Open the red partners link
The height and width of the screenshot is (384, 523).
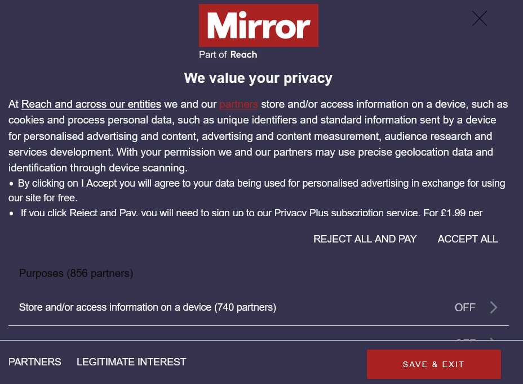(238, 104)
